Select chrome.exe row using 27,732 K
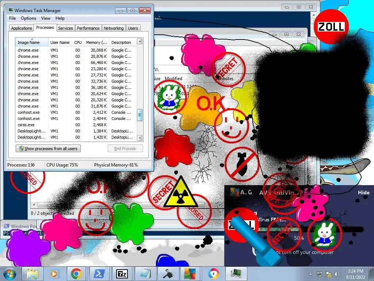Screen dimensions: 374x281 [76, 75]
